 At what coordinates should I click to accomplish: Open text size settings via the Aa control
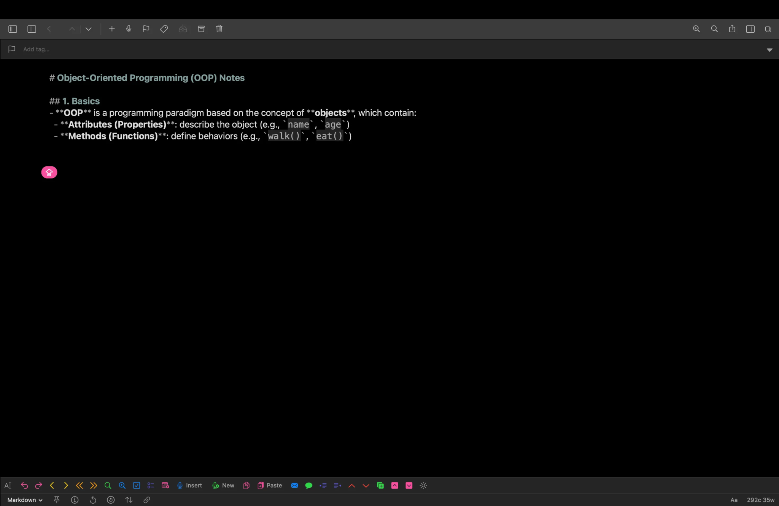733,500
